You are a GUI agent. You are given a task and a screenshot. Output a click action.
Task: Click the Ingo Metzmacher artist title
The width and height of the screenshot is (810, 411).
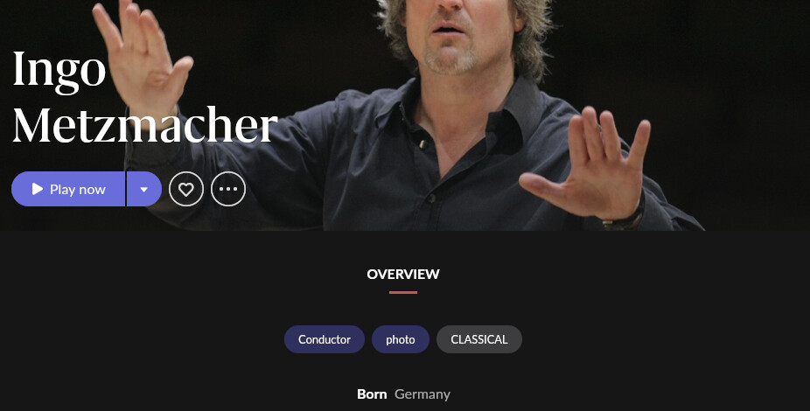[145, 97]
